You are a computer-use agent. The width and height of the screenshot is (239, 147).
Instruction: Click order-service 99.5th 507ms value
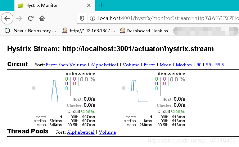pos(89,125)
